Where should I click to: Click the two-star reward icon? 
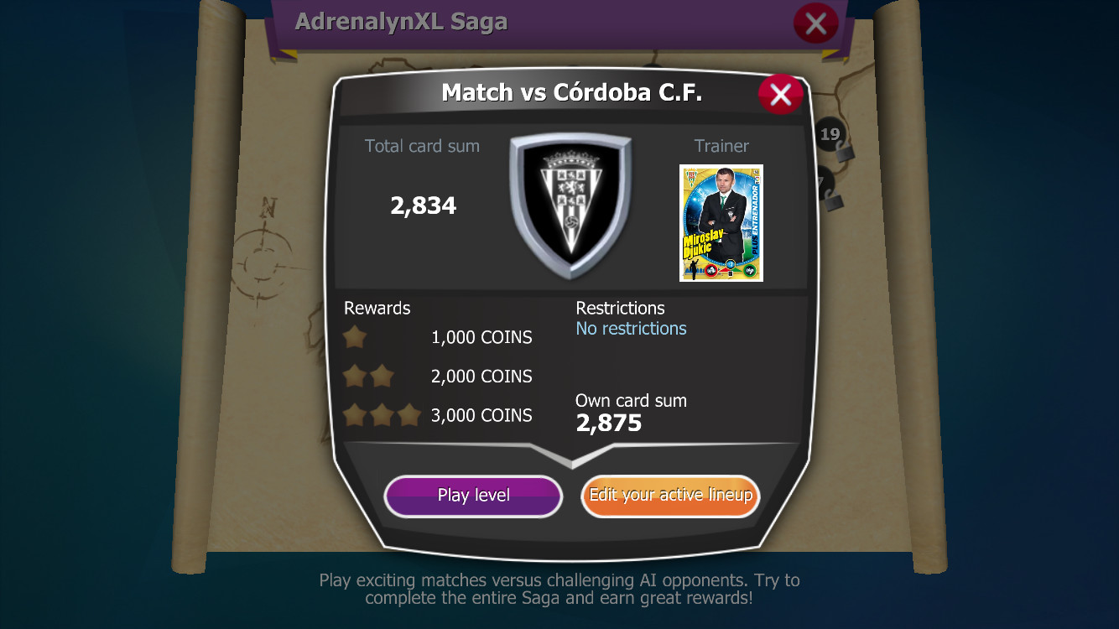tap(369, 376)
